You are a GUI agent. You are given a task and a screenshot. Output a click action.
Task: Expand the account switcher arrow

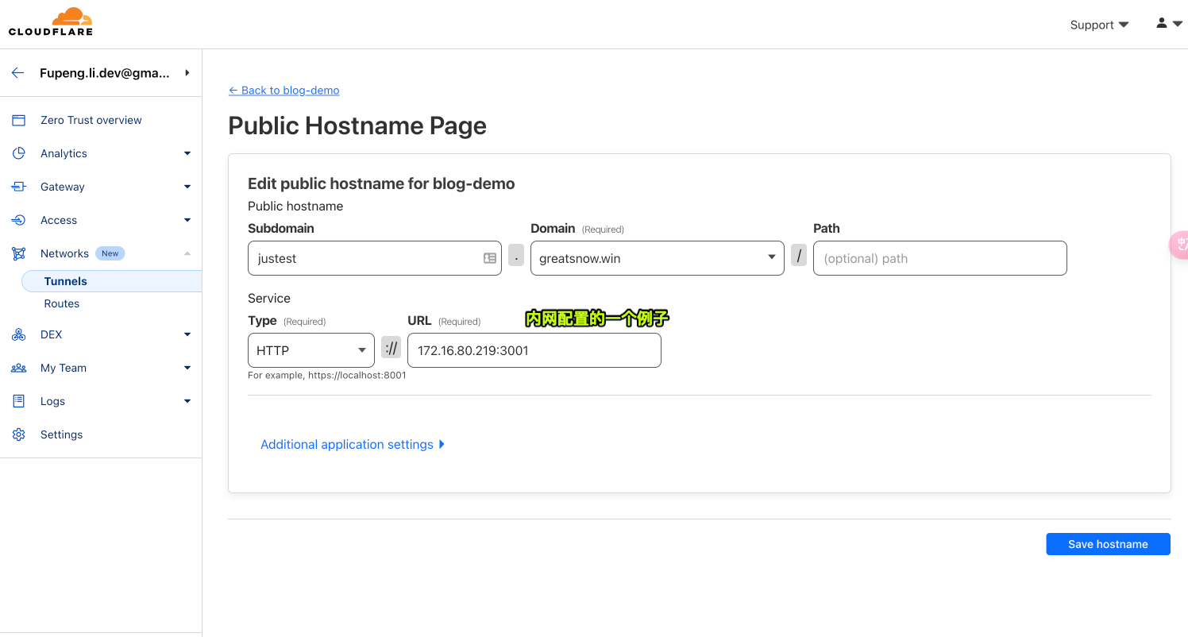(187, 73)
